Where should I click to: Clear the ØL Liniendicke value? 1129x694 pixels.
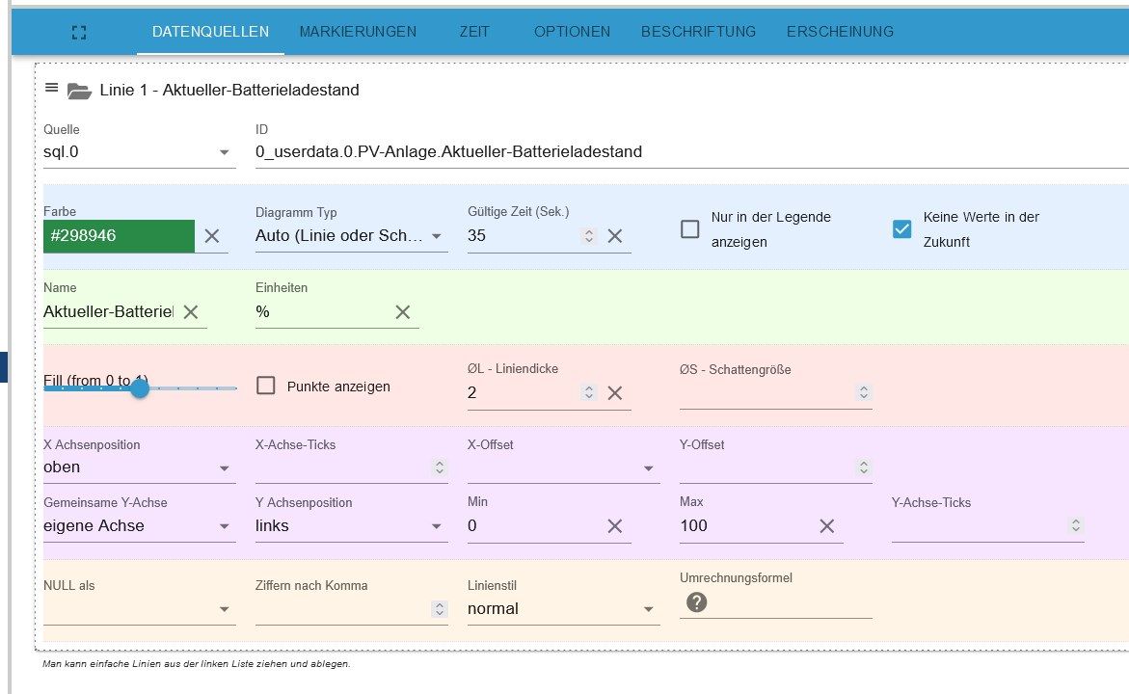coord(615,393)
